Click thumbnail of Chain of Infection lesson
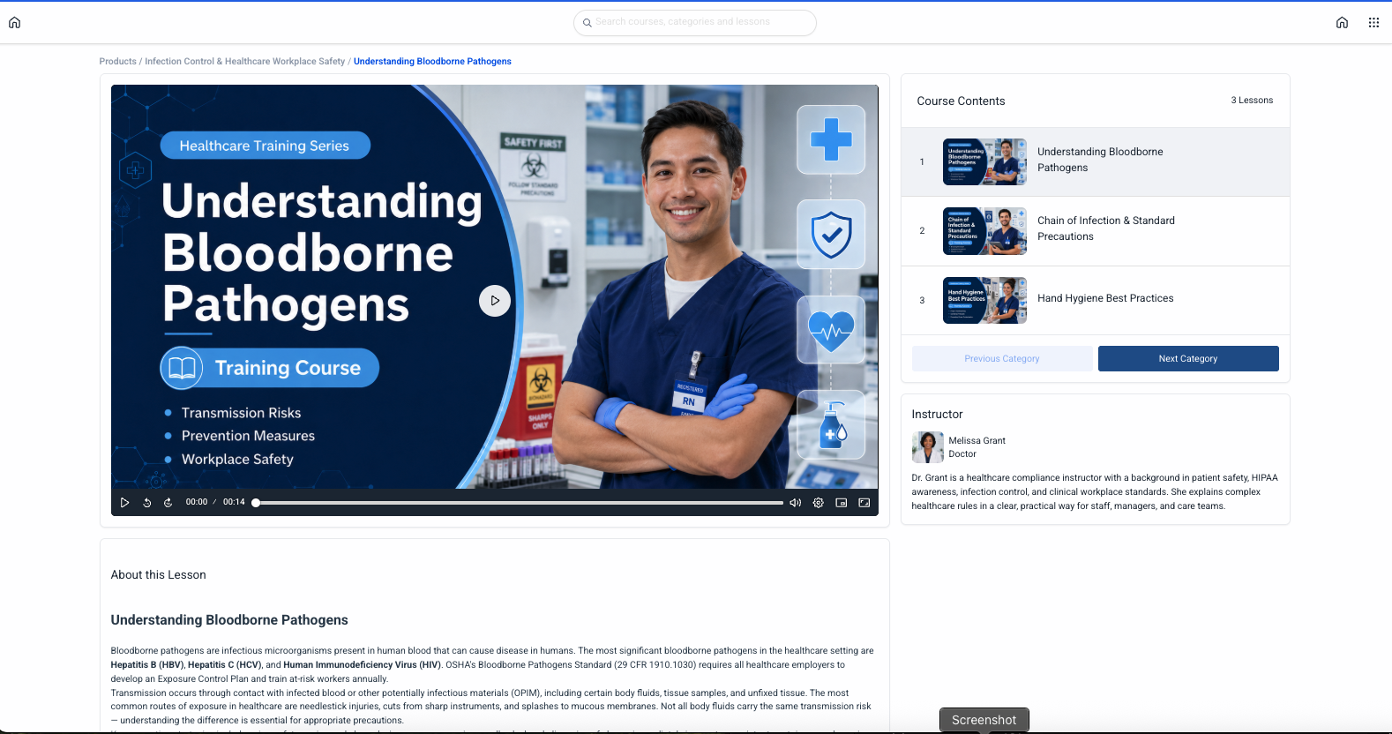 tap(984, 231)
